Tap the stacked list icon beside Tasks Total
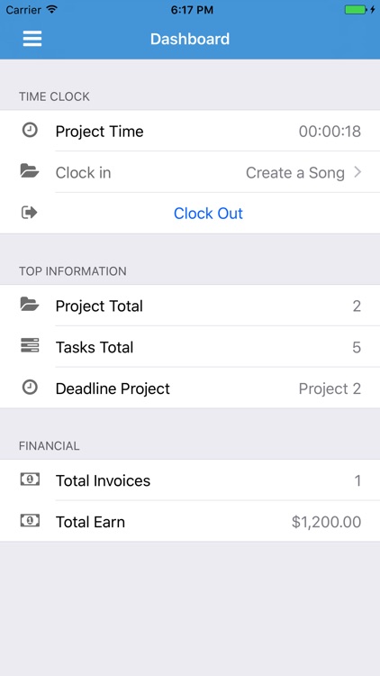Viewport: 380px width, 676px height. [x=30, y=346]
